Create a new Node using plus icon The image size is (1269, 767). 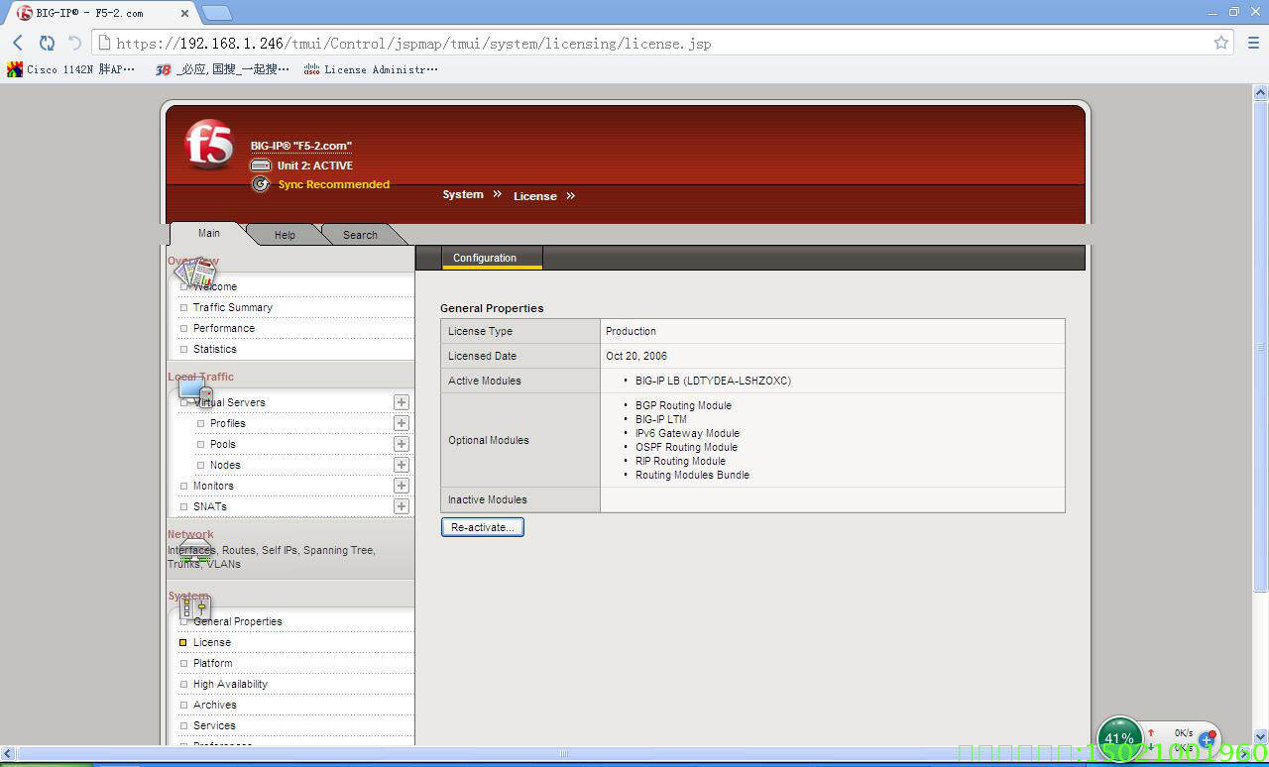[402, 465]
